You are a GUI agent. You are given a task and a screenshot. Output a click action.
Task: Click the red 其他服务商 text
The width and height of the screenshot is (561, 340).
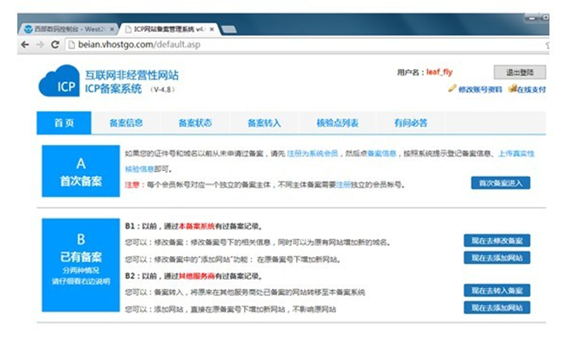(x=197, y=276)
